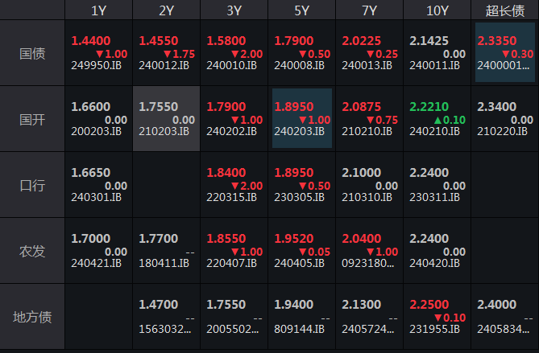The image size is (539, 353).
Task: Select the 240405.IB cell at 1.9520
Action: (x=301, y=251)
